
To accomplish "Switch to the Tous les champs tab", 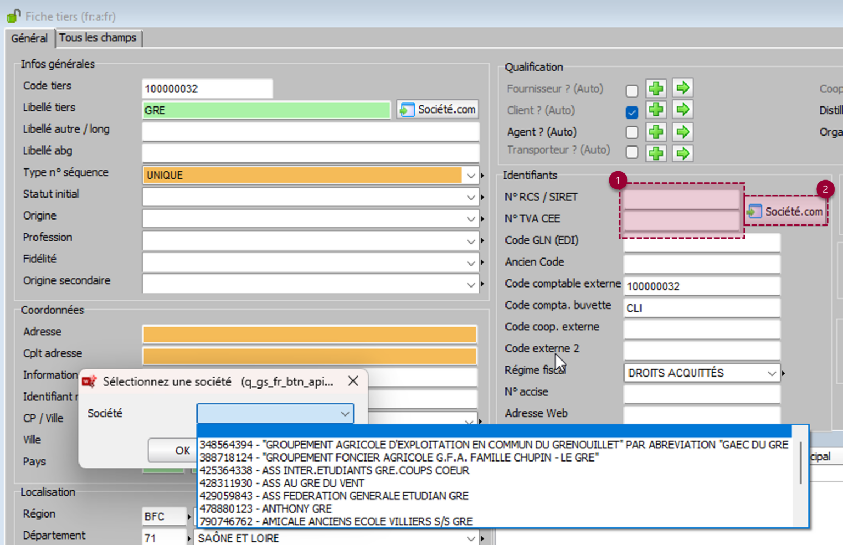I will click(x=98, y=38).
